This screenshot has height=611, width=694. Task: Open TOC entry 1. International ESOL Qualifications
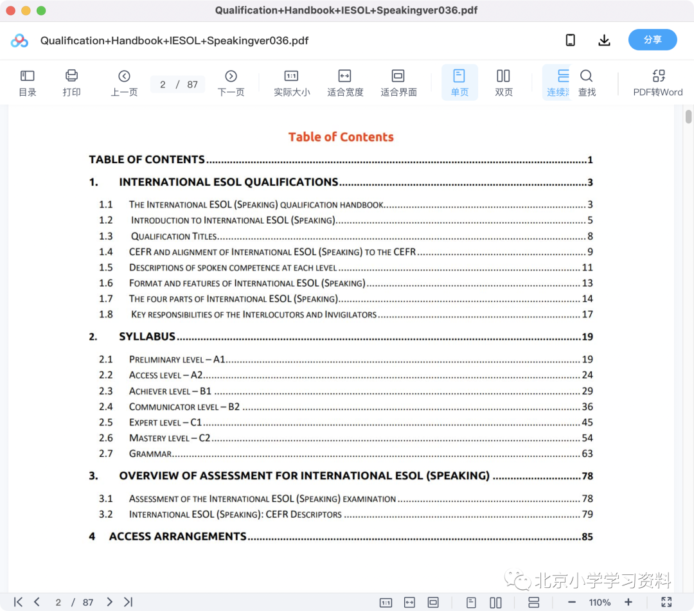pos(341,182)
